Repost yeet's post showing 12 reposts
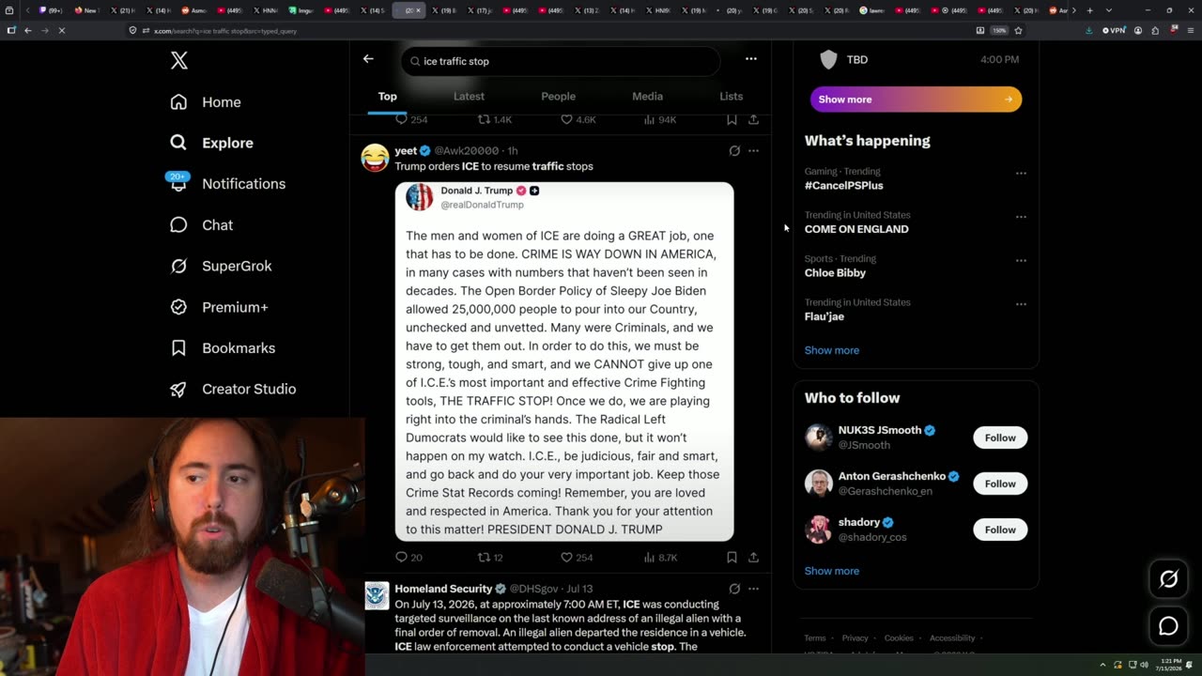Viewport: 1202px width, 676px height. click(491, 557)
